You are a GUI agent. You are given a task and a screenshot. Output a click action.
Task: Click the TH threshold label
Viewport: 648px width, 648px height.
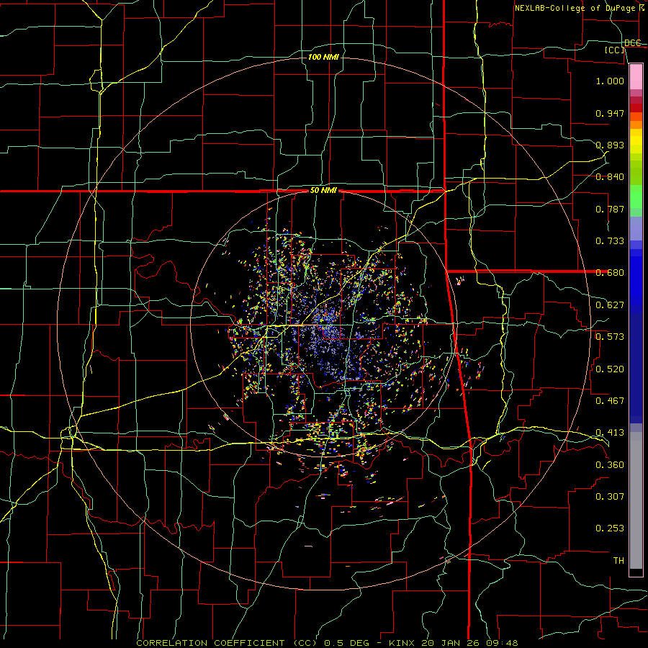tap(618, 561)
